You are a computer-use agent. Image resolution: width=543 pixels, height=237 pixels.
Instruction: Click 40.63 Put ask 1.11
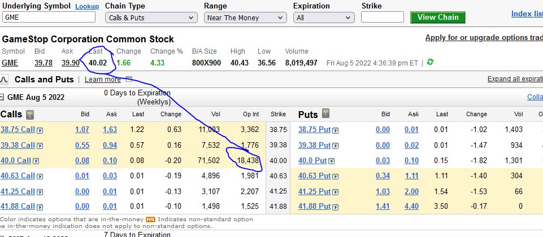411,175
